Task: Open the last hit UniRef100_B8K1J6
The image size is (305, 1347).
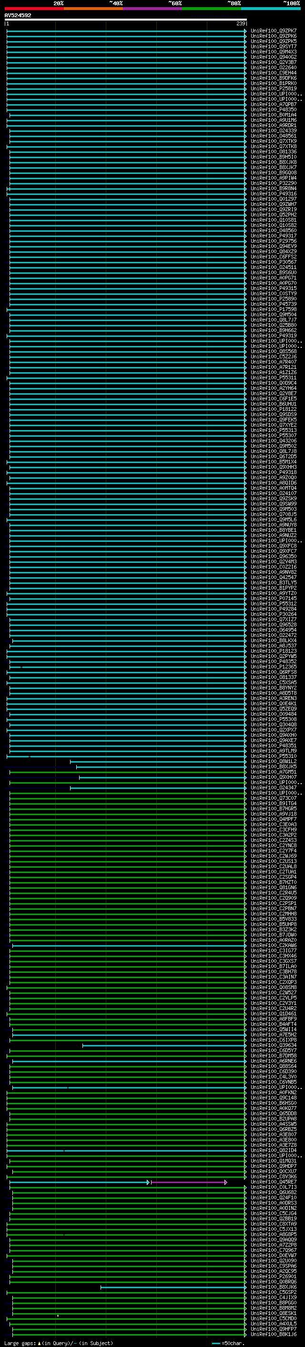Action: point(274,1334)
